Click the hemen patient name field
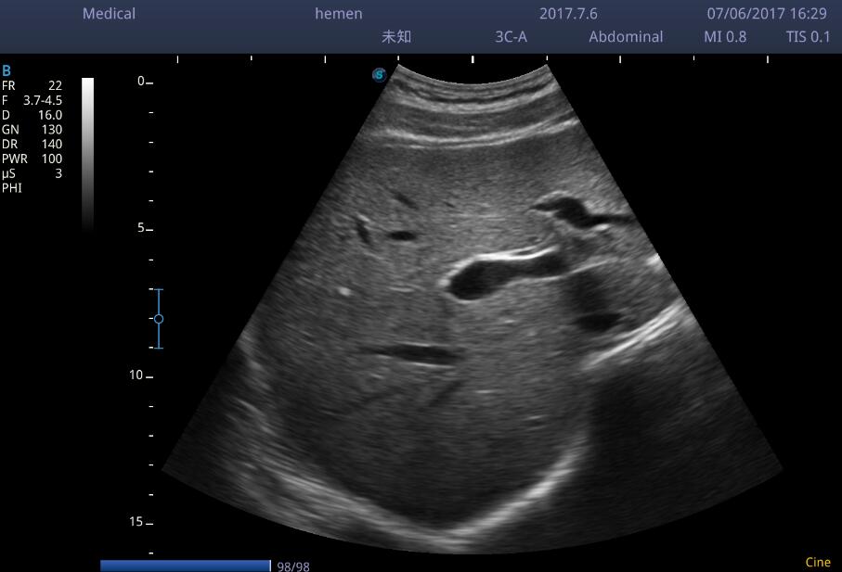Image resolution: width=842 pixels, height=572 pixels. click(339, 14)
